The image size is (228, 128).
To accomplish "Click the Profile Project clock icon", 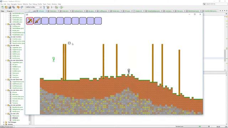I will point(61,7).
